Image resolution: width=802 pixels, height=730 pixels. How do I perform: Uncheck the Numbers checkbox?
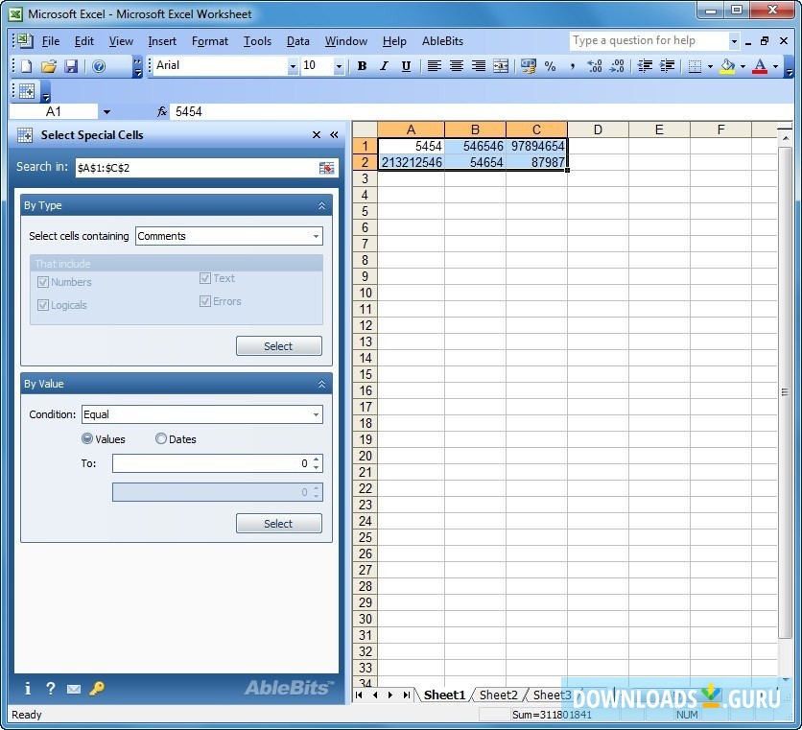[43, 282]
